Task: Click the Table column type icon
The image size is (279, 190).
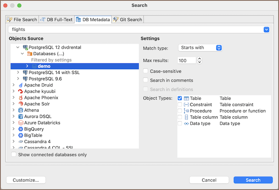Action: [186, 117]
